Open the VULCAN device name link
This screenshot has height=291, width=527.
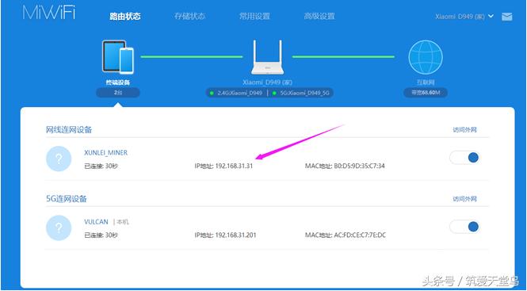pyautogui.click(x=96, y=222)
